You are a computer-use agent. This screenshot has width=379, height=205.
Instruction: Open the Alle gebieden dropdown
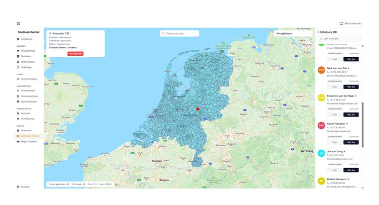click(x=293, y=33)
